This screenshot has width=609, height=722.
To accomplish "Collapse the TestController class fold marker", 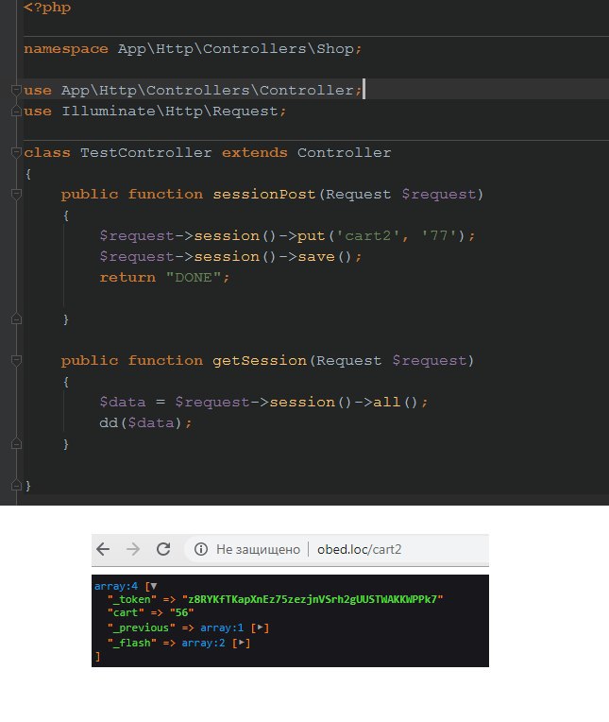I will tap(16, 152).
